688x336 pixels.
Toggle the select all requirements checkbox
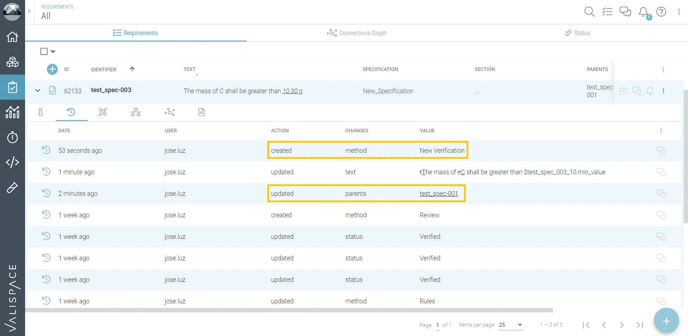(44, 52)
